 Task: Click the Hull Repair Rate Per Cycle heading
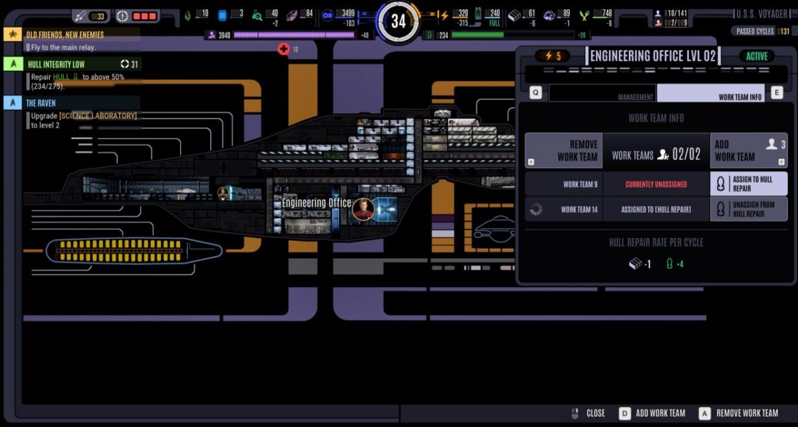656,242
